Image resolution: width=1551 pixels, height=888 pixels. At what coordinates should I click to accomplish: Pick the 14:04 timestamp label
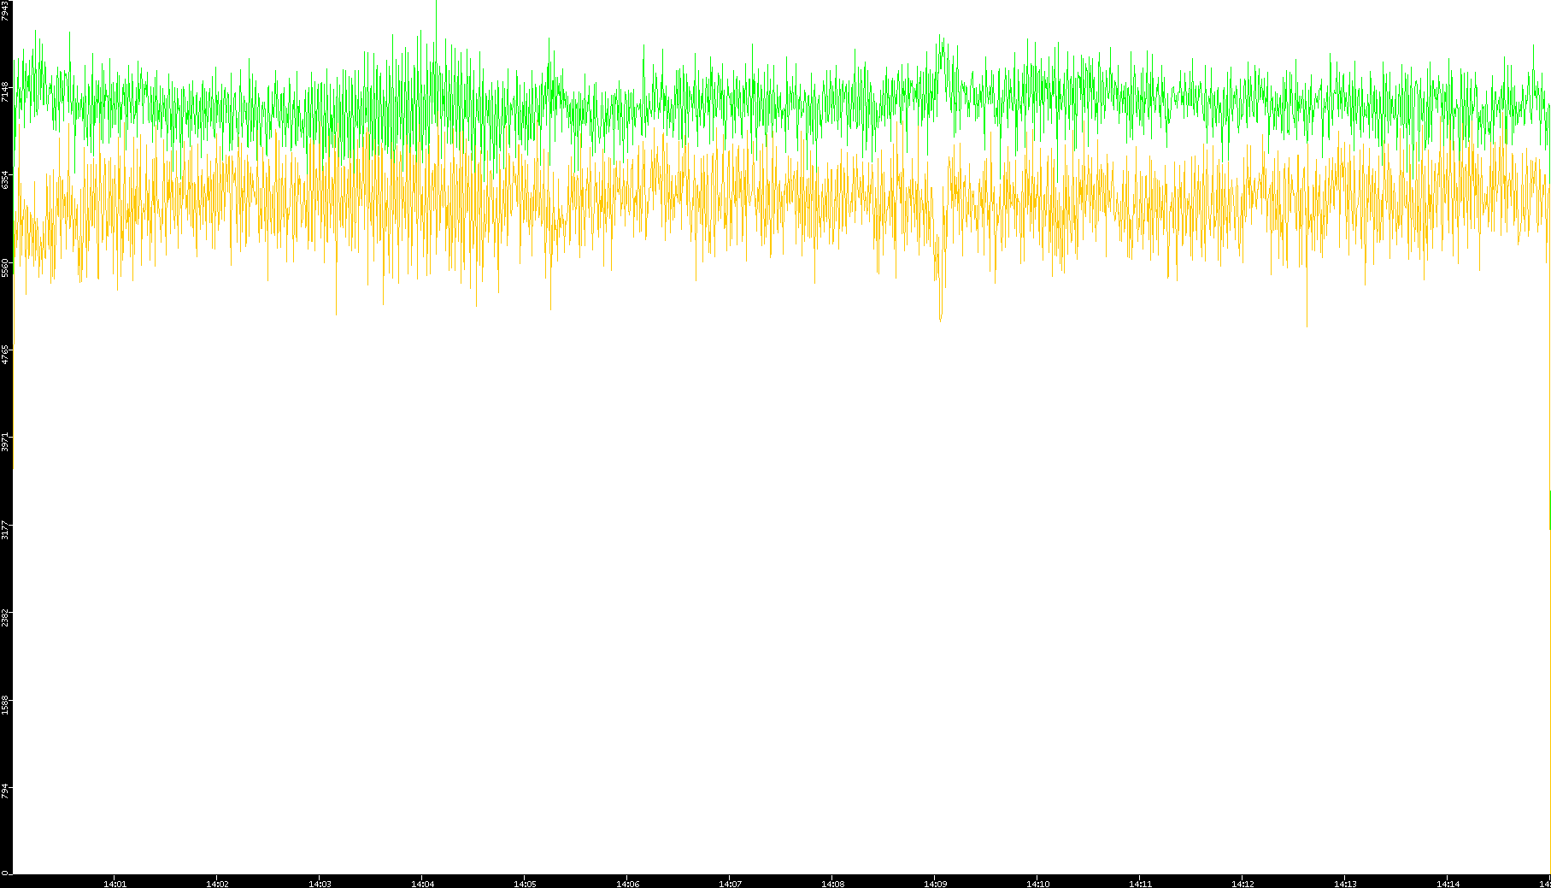(x=422, y=884)
